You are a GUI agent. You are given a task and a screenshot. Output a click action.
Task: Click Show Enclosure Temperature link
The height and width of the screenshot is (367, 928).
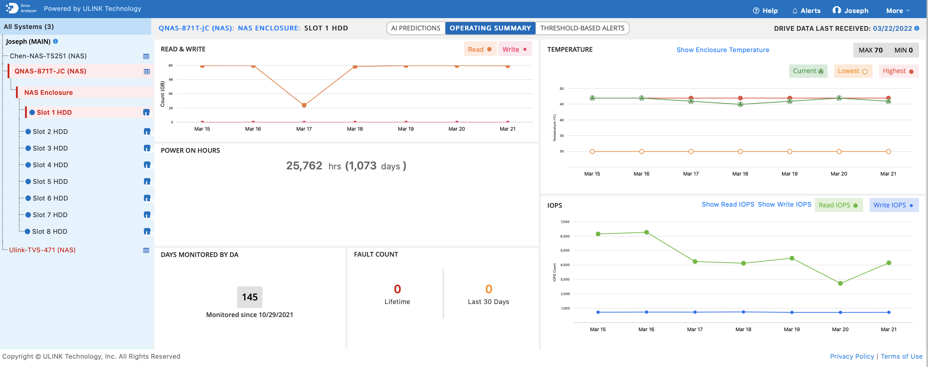(722, 50)
